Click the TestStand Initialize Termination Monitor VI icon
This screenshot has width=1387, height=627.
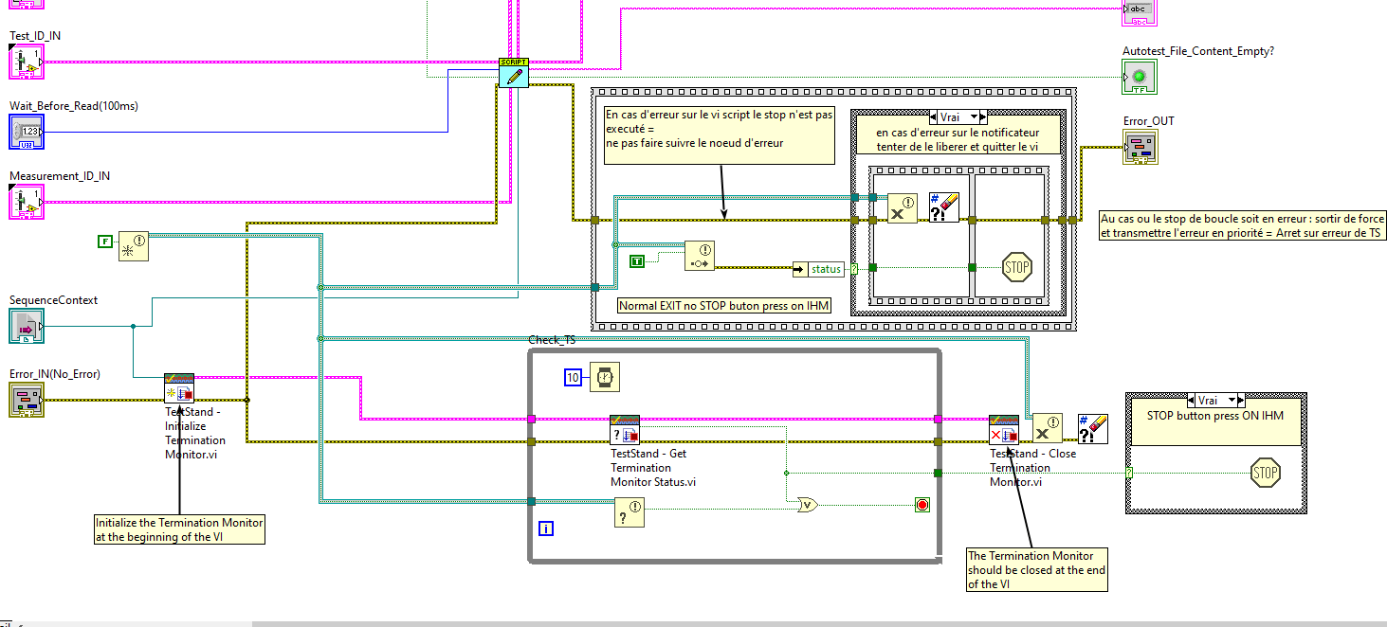[179, 388]
